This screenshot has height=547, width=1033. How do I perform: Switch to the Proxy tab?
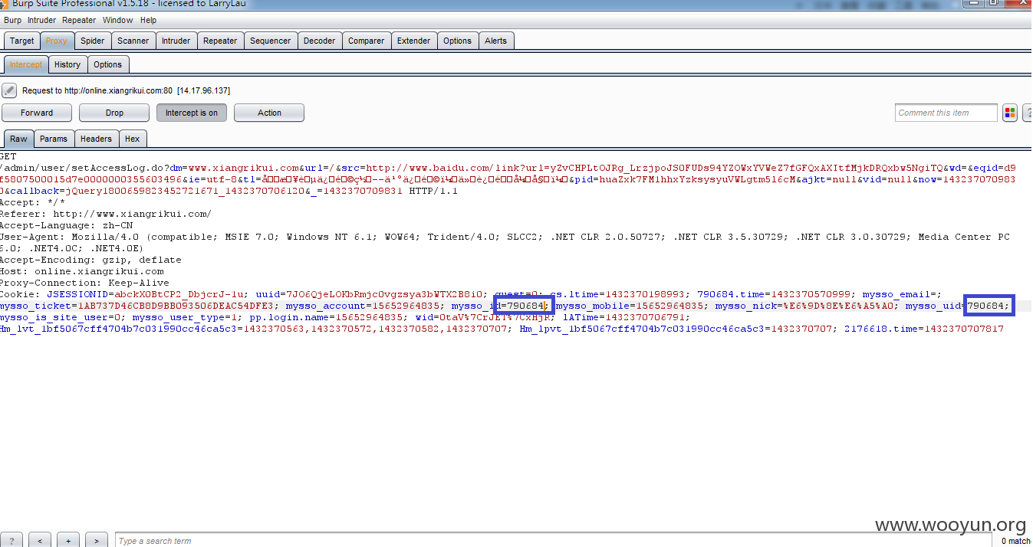click(56, 41)
